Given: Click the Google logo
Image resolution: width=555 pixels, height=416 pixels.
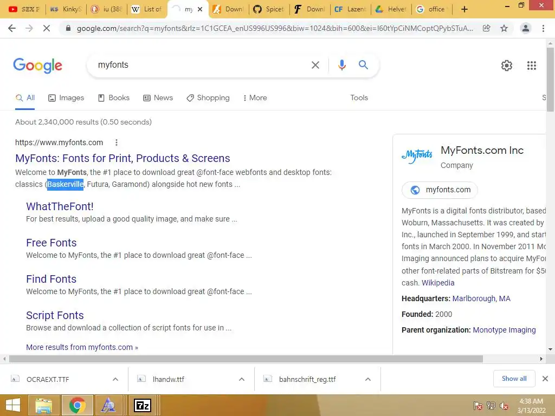Looking at the screenshot, I should [x=38, y=66].
